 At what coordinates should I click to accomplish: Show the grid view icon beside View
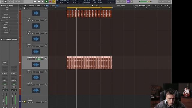click(44, 6)
